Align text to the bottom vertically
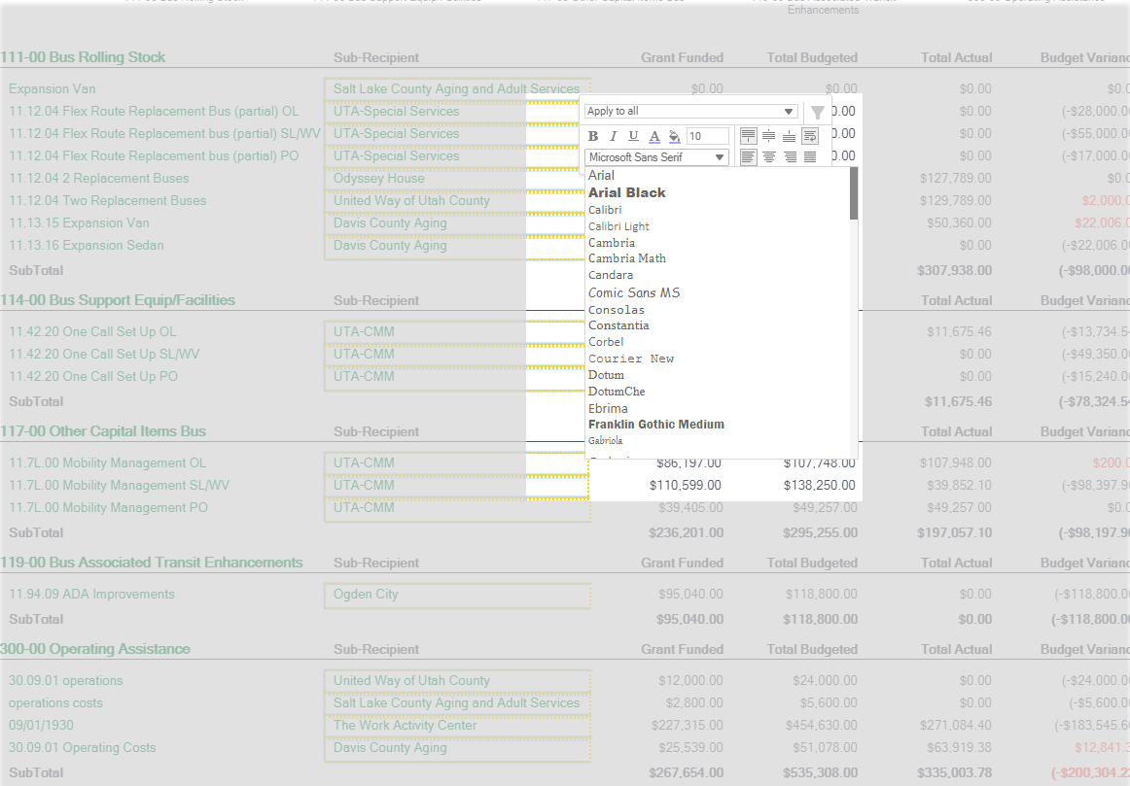Screen dimensions: 1130x786 coord(789,135)
